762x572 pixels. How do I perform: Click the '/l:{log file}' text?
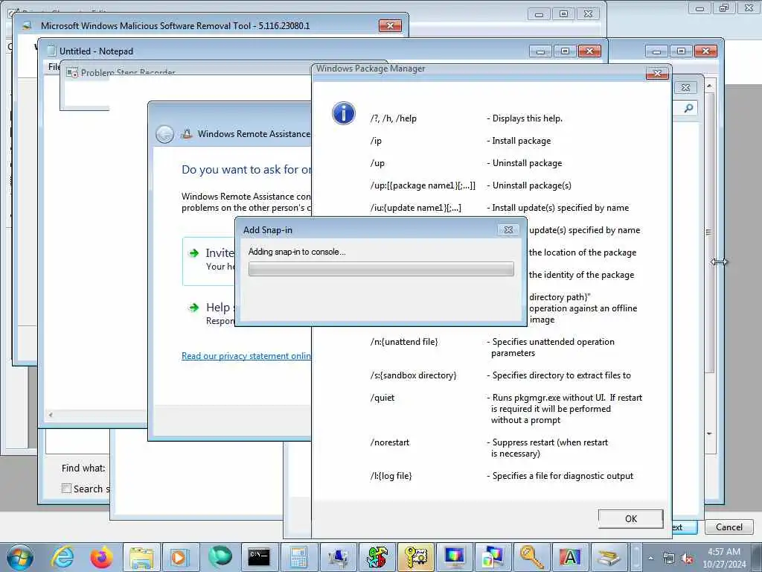click(391, 476)
